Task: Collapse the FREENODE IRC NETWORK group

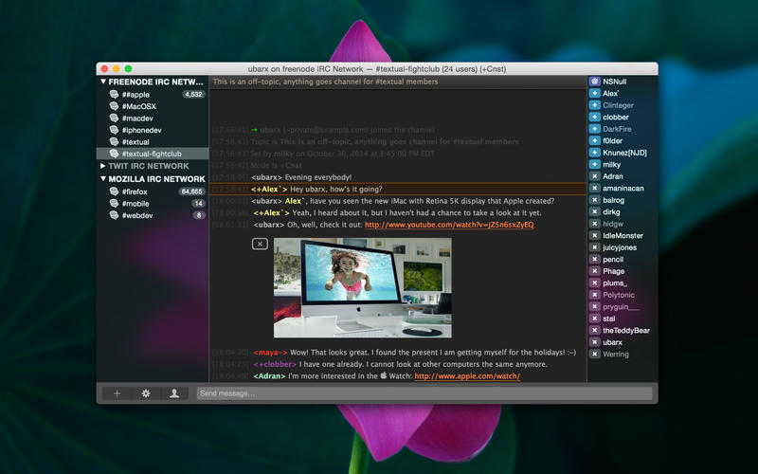Action: 103,82
